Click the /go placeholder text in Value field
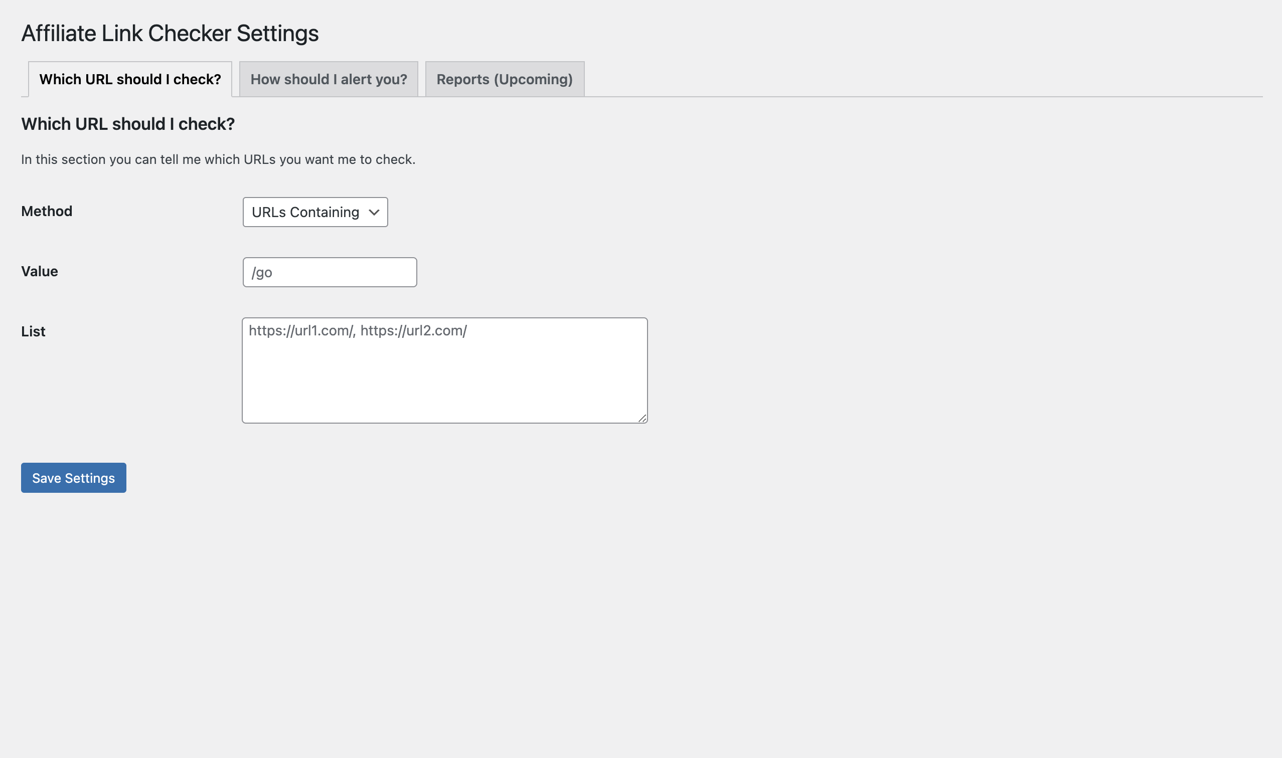Image resolution: width=1282 pixels, height=758 pixels. click(x=262, y=273)
